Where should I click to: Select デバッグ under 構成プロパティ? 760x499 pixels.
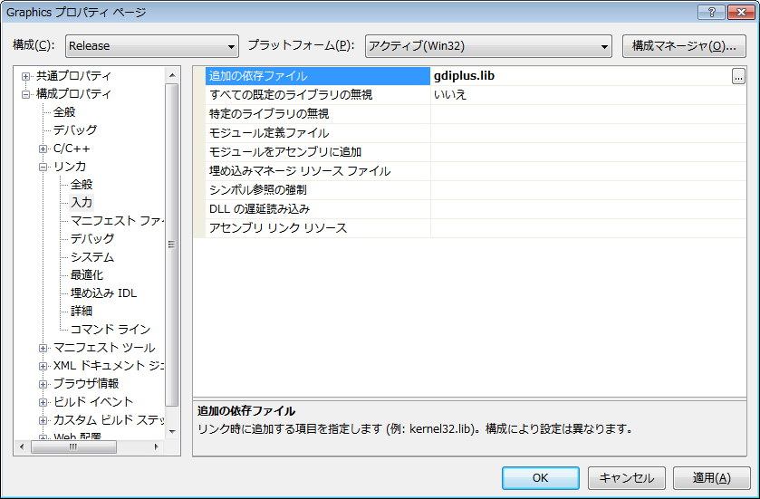click(x=75, y=130)
